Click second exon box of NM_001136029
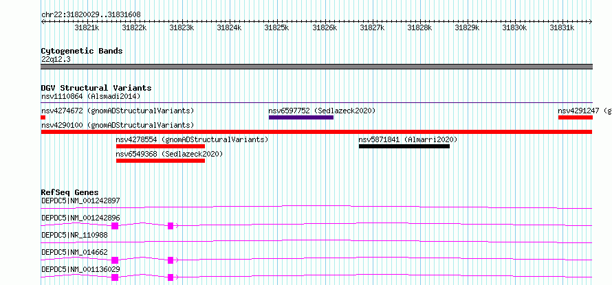Screen dimensions: 612x285 click(x=171, y=277)
